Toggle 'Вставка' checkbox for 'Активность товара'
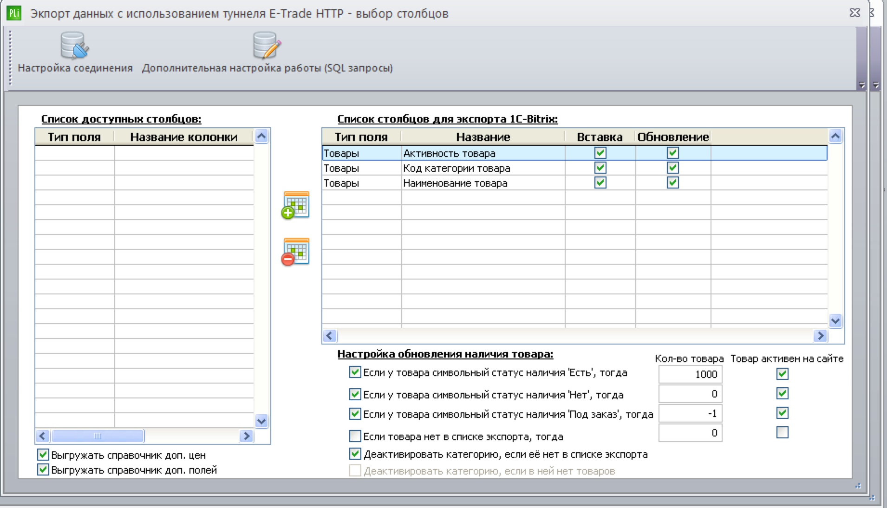 600,153
